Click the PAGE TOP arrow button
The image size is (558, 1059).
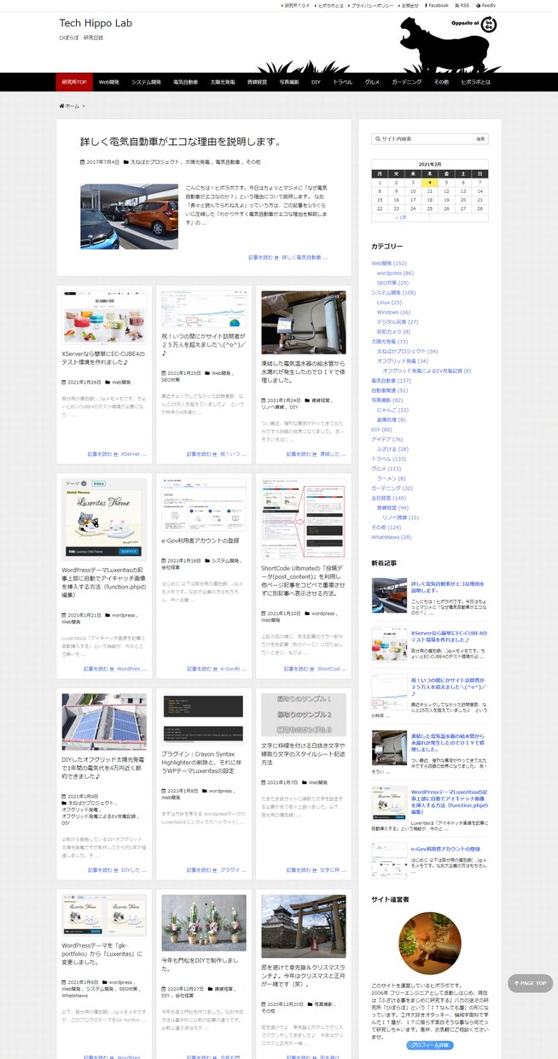pyautogui.click(x=530, y=983)
